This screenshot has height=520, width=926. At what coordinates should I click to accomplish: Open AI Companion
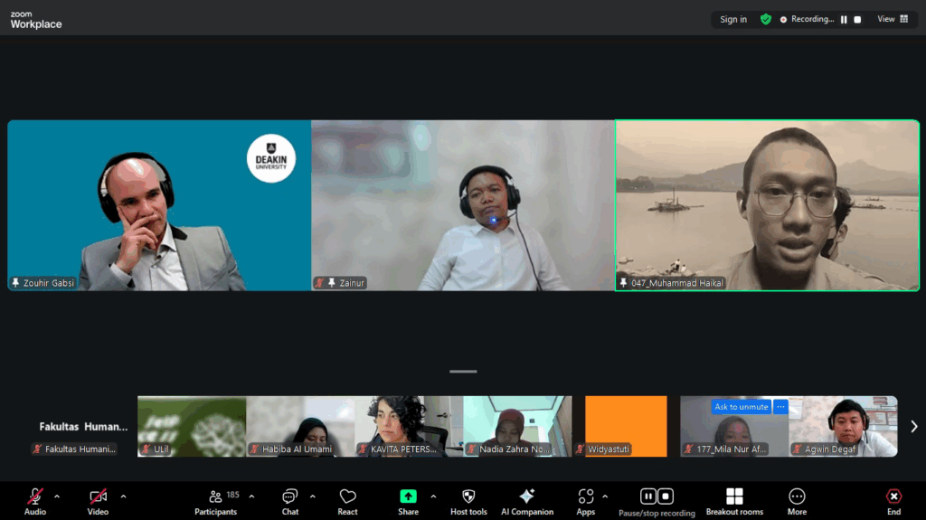[x=527, y=496]
